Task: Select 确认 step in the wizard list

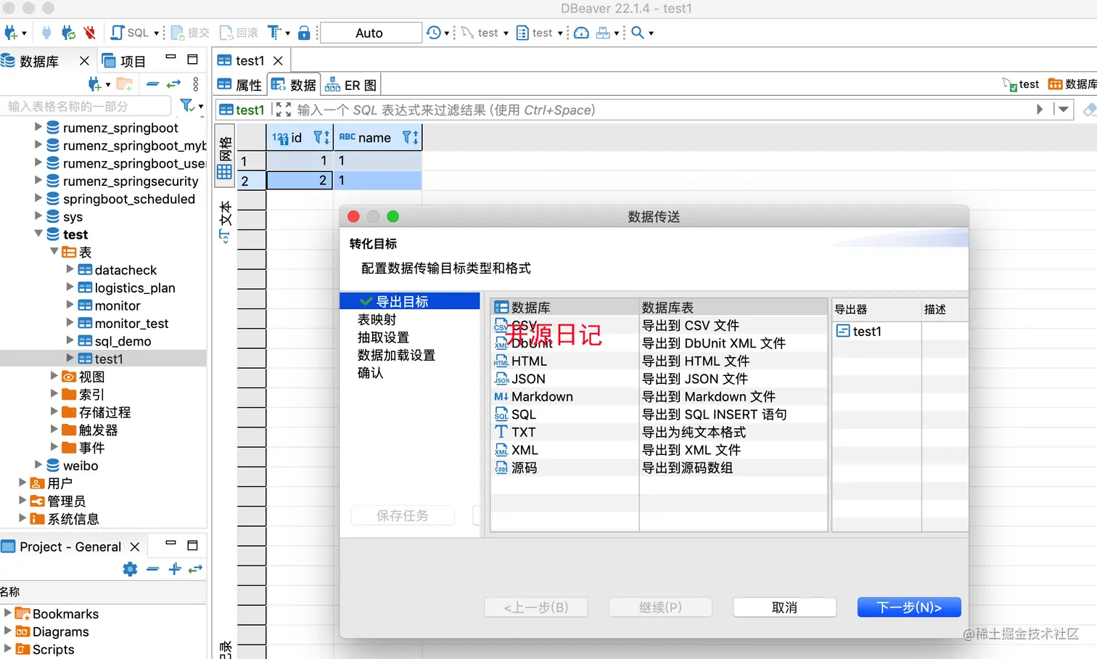Action: 370,373
